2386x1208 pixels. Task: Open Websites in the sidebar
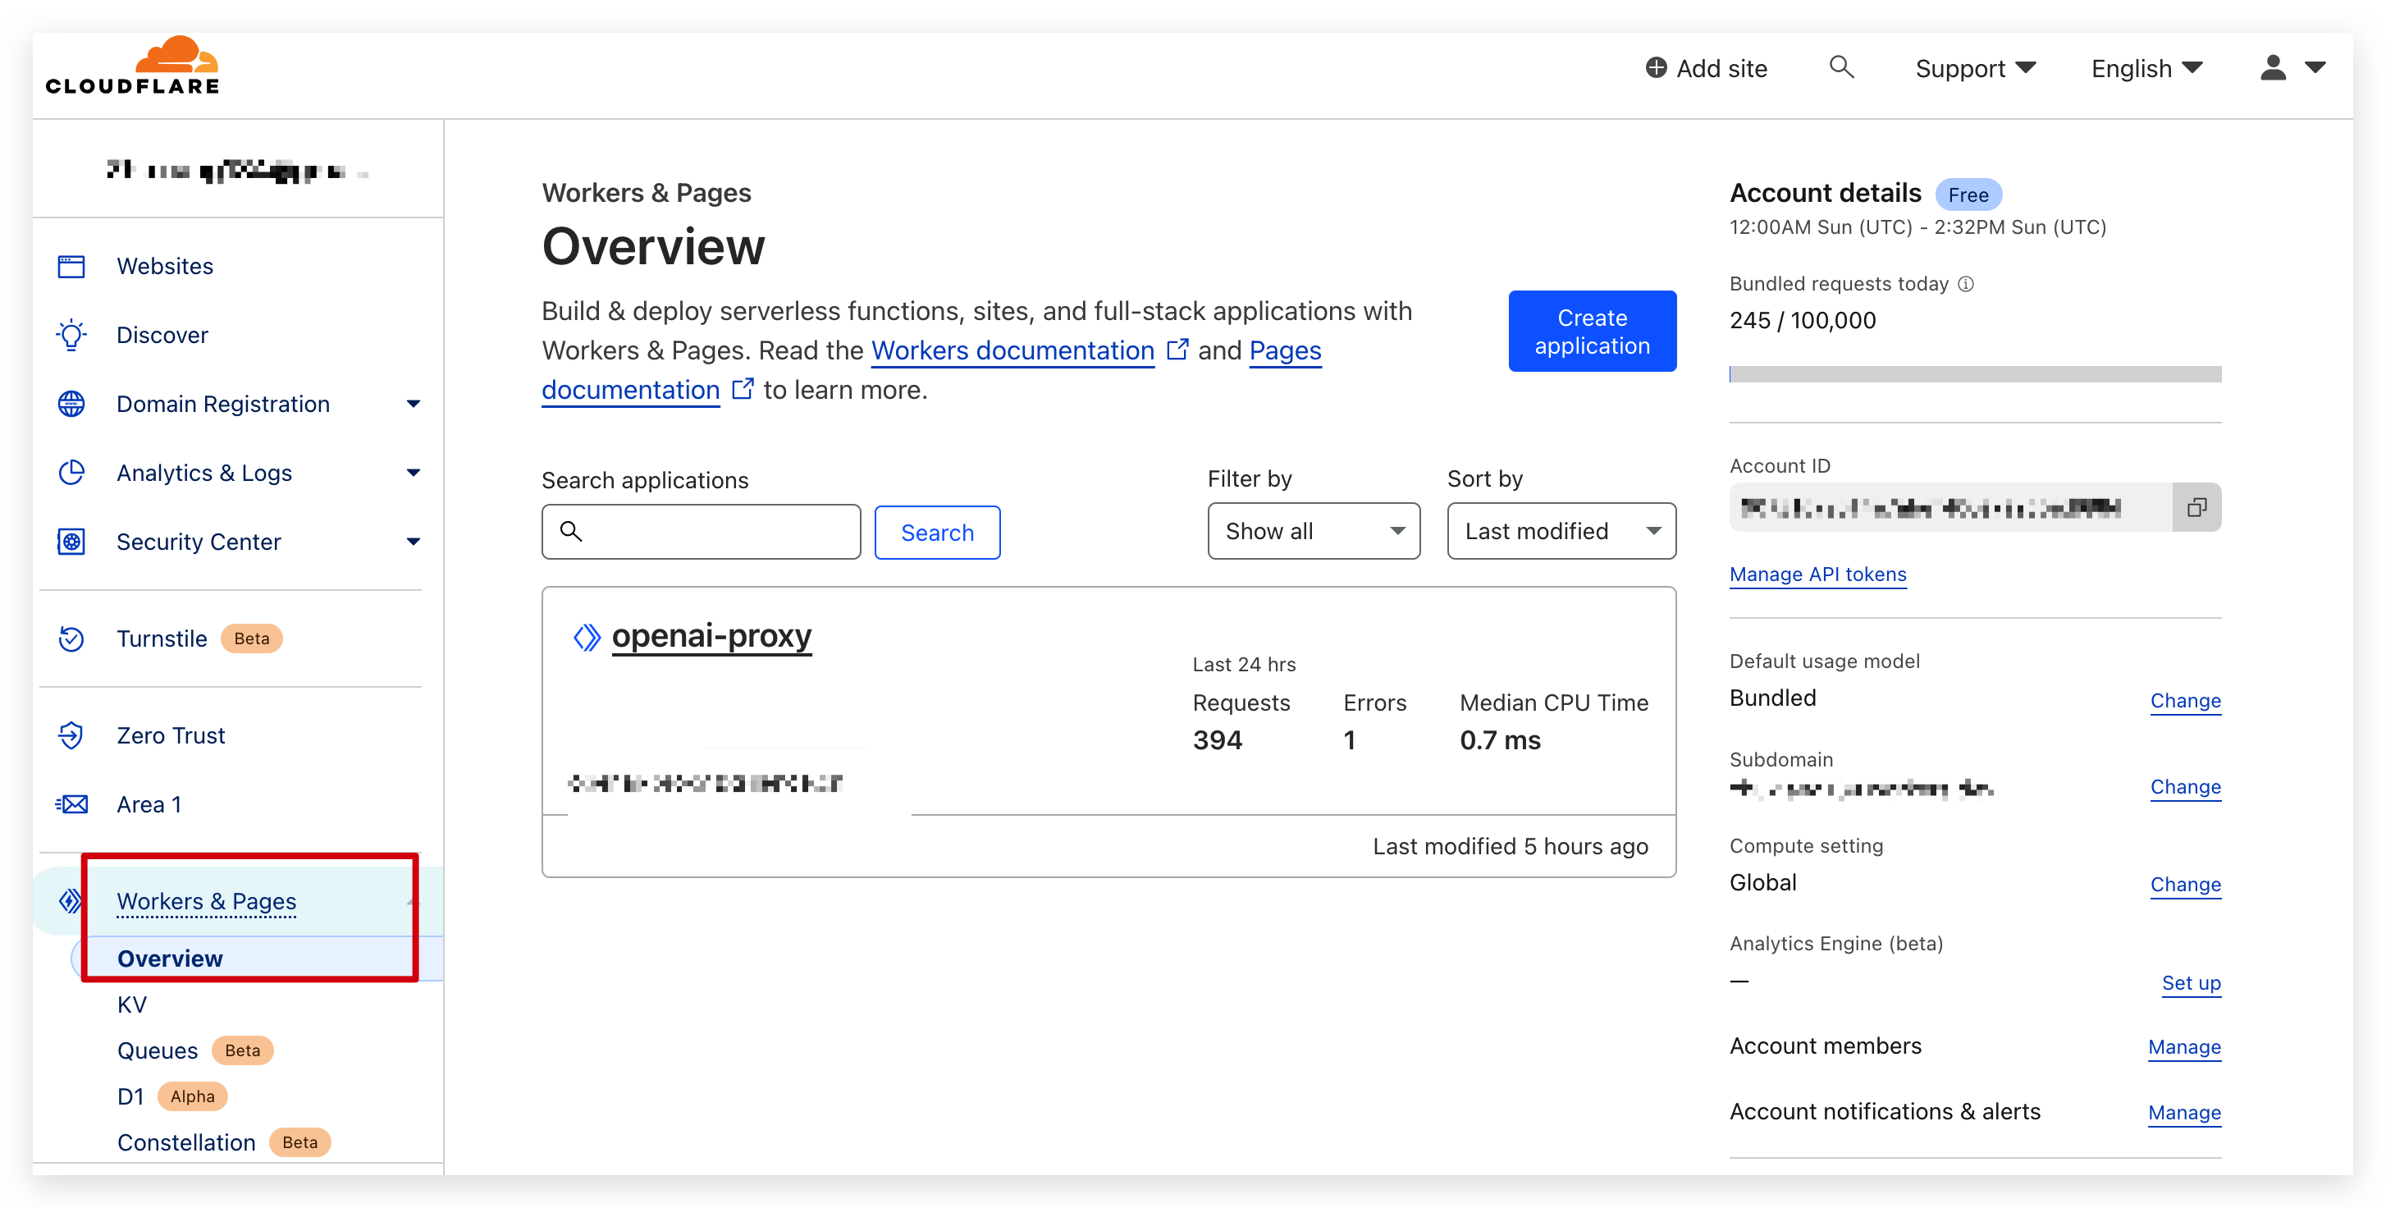click(x=165, y=267)
